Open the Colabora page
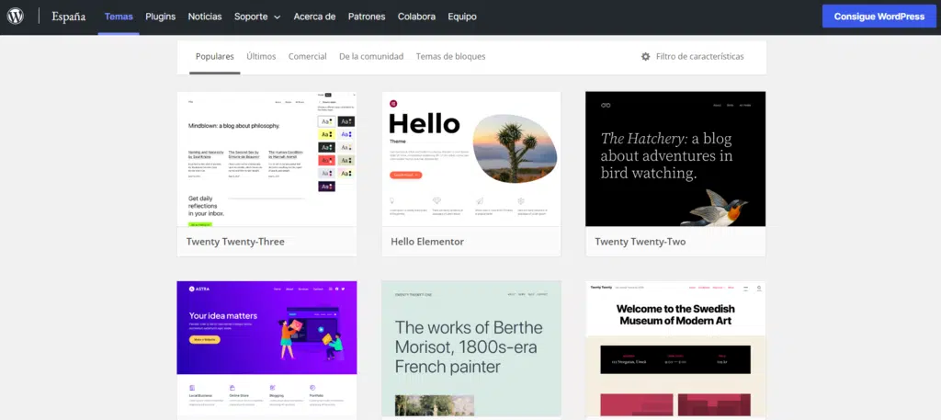Screen dimensions: 941x420 click(x=416, y=17)
